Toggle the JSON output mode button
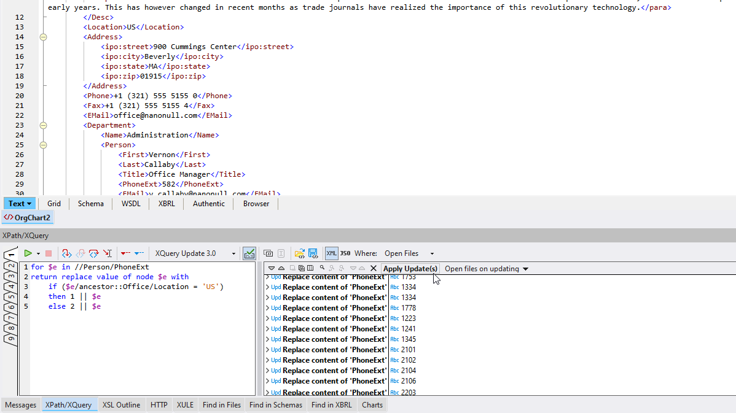The image size is (736, 413). pyautogui.click(x=345, y=253)
